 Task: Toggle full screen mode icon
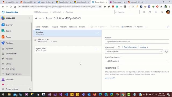pos(168,27)
